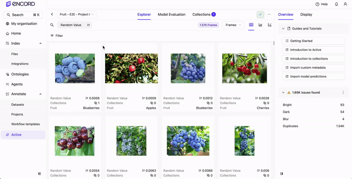This screenshot has width=352, height=179.
Task: Collapse the Annotate section chevron
Action: (x=40, y=94)
